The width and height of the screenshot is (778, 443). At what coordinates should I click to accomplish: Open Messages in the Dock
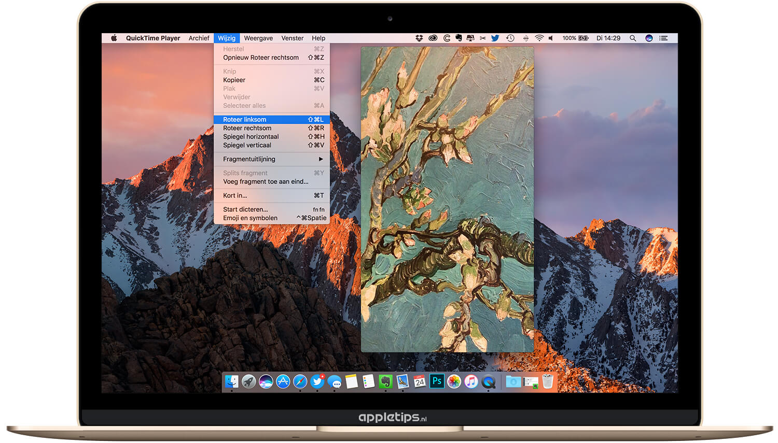pyautogui.click(x=335, y=382)
